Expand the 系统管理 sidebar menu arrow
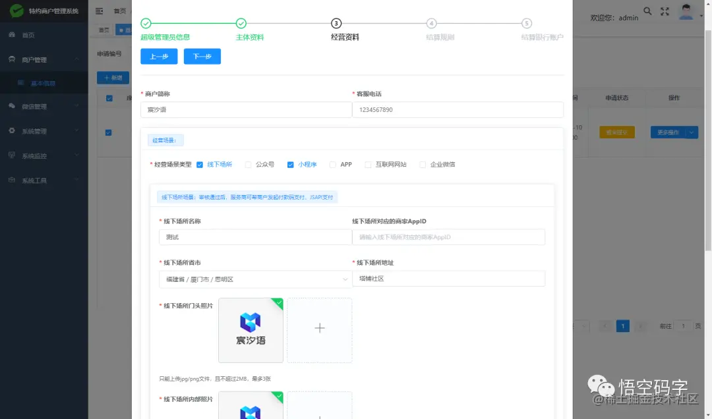This screenshot has height=419, width=712. click(x=76, y=130)
